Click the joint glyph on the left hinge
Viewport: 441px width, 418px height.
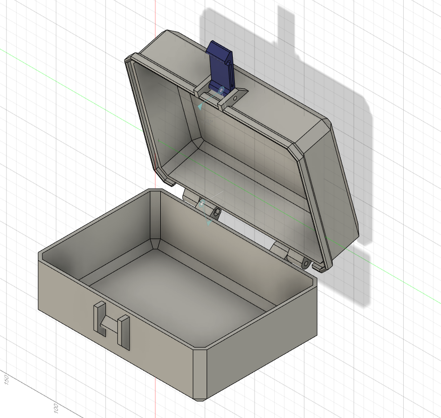202,203
